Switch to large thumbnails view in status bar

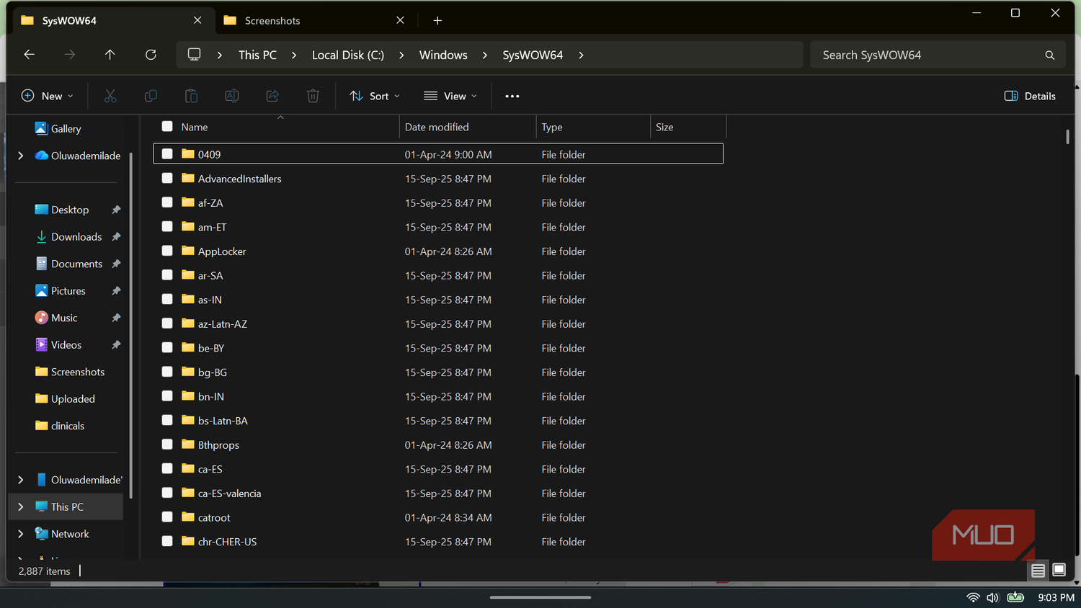[1059, 571]
